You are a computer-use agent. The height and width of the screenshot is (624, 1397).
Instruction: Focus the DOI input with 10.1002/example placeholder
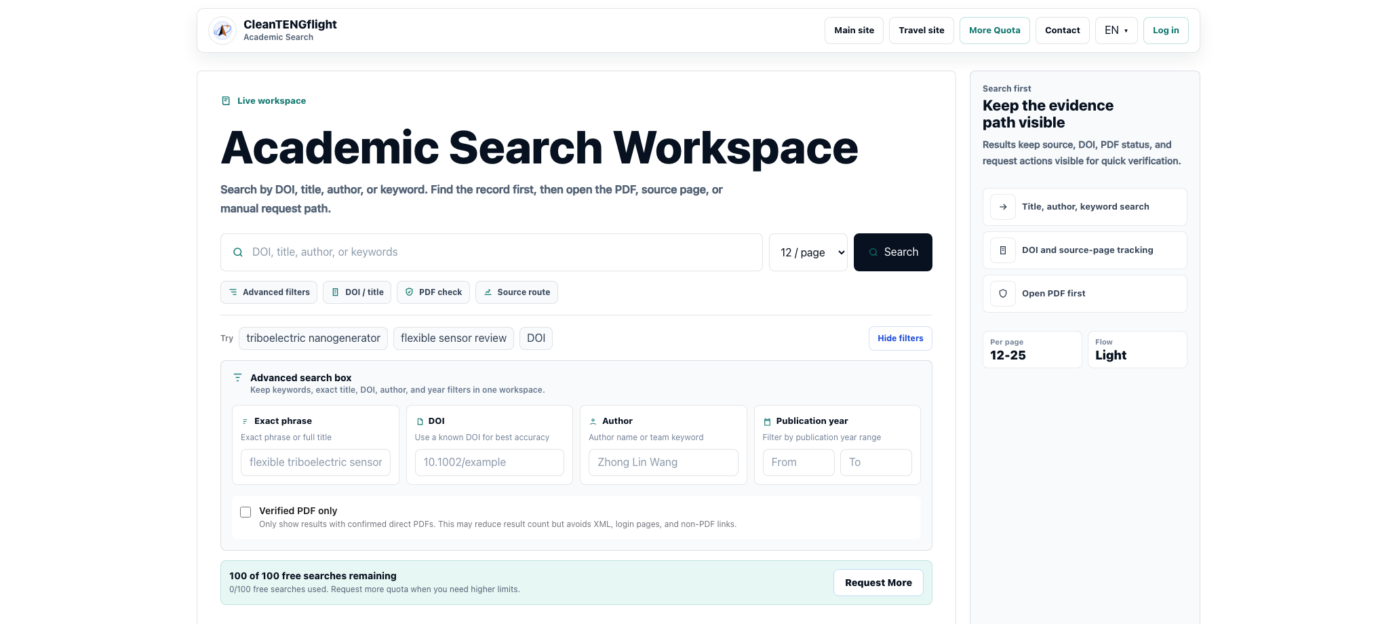click(x=490, y=463)
